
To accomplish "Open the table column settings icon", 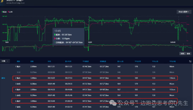I will tap(190, 61).
